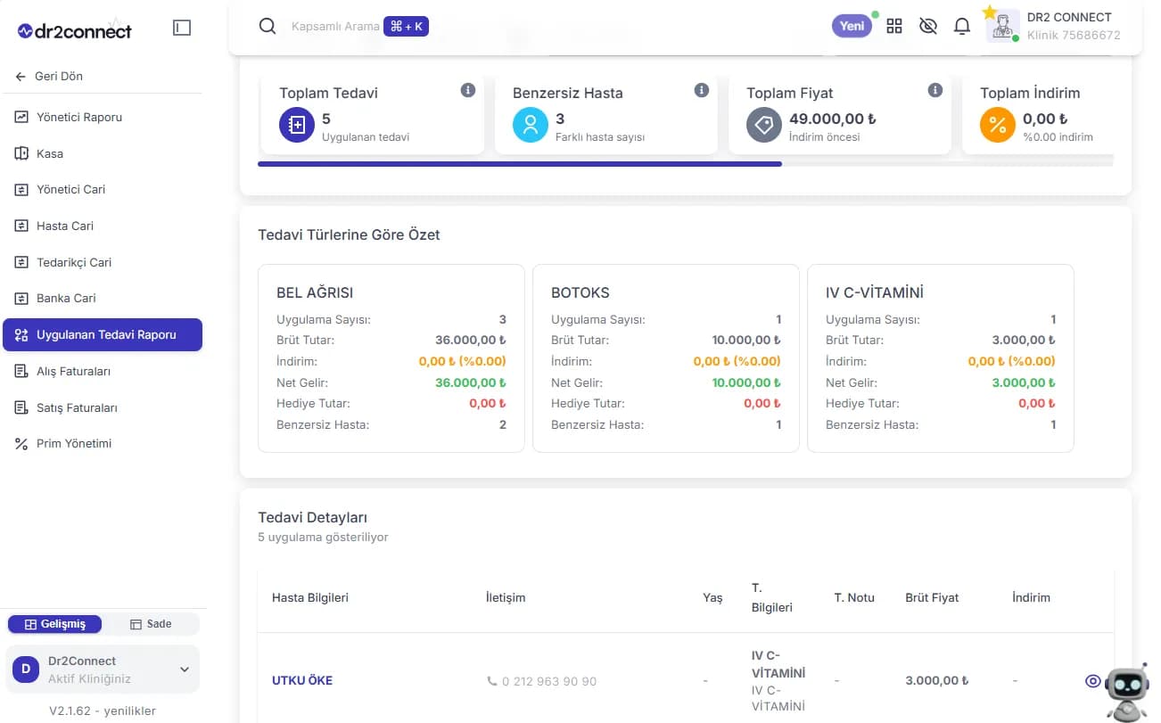Open the robot assistant chat icon

1126,693
